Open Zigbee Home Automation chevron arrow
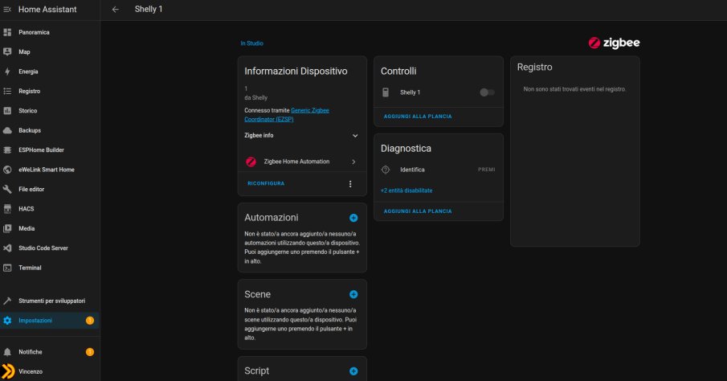727x381 pixels. (x=353, y=162)
